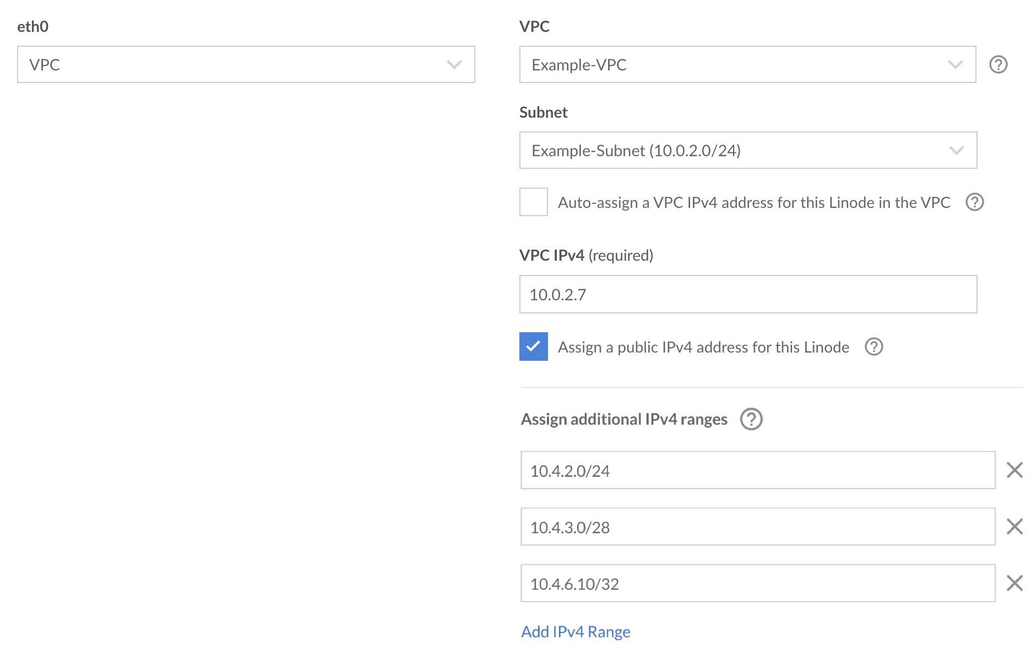This screenshot has width=1031, height=660.
Task: Select the 10.4.2.0/24 range text field
Action: 757,470
